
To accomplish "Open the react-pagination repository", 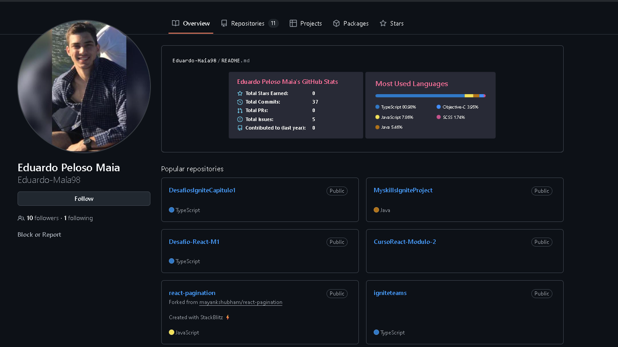I will [x=192, y=293].
